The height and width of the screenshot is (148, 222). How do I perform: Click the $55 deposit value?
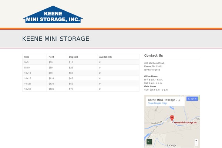click(71, 84)
